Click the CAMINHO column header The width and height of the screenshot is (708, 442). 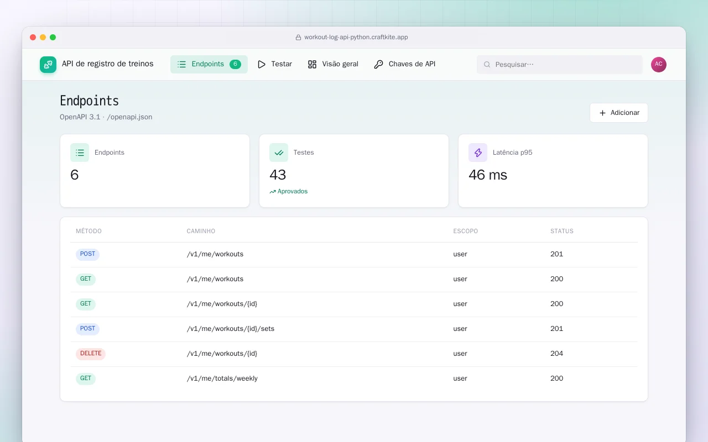(201, 231)
